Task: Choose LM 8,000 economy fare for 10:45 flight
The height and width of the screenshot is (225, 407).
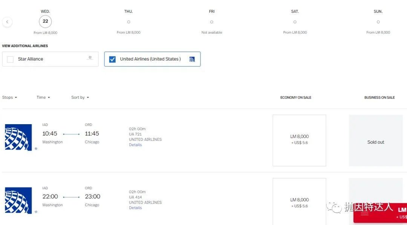Action: point(299,140)
